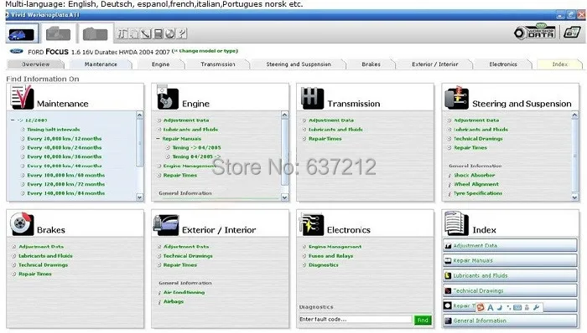This screenshot has width=587, height=333.
Task: Switch to the Exterior / Interior tab
Action: (x=434, y=64)
